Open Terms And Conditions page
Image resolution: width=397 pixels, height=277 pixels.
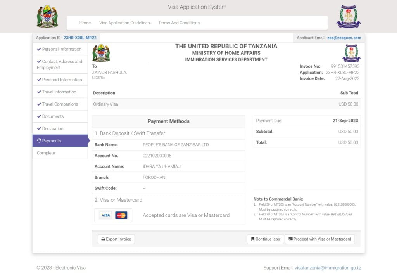[179, 23]
